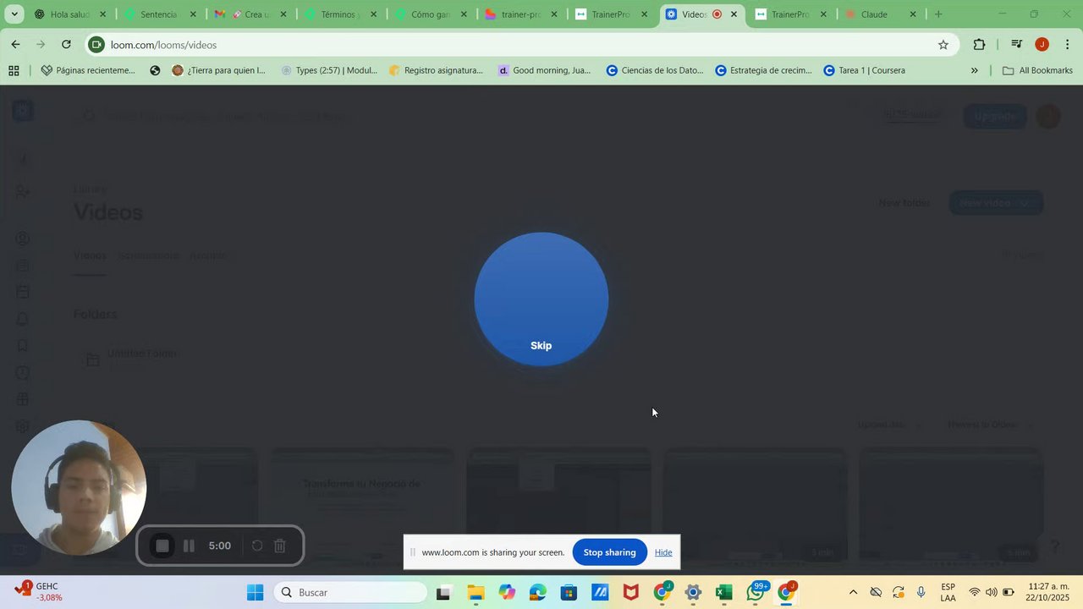Viewport: 1083px width, 609px height.
Task: Open the tab search dropdown
Action: (x=14, y=14)
